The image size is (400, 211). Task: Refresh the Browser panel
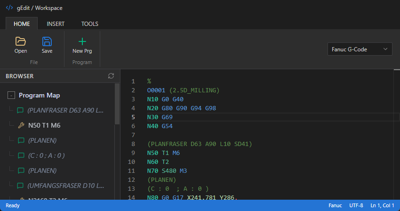point(111,76)
